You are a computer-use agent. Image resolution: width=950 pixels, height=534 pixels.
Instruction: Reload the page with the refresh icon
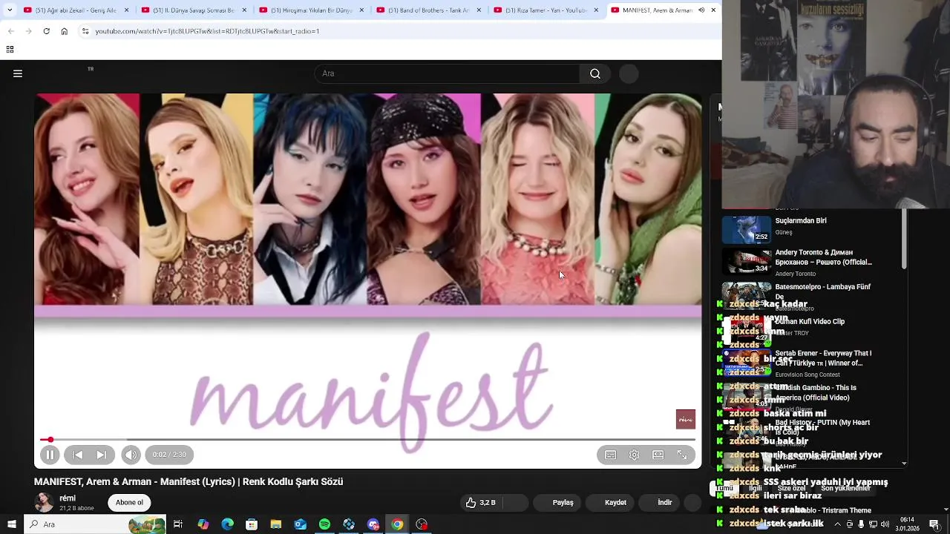click(x=46, y=31)
